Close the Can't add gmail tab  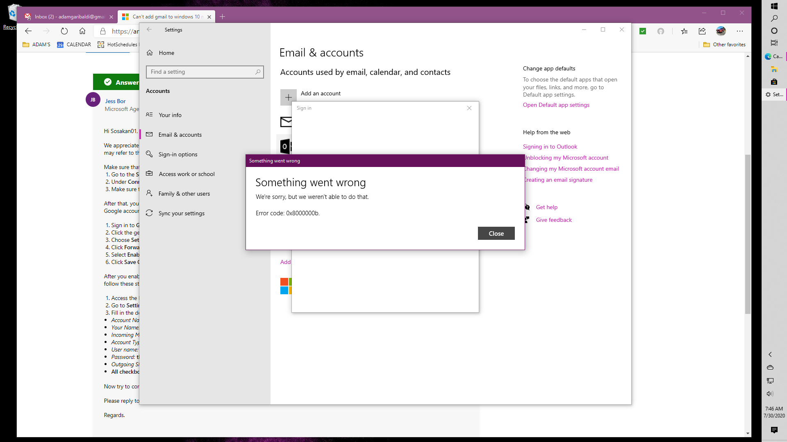(209, 17)
